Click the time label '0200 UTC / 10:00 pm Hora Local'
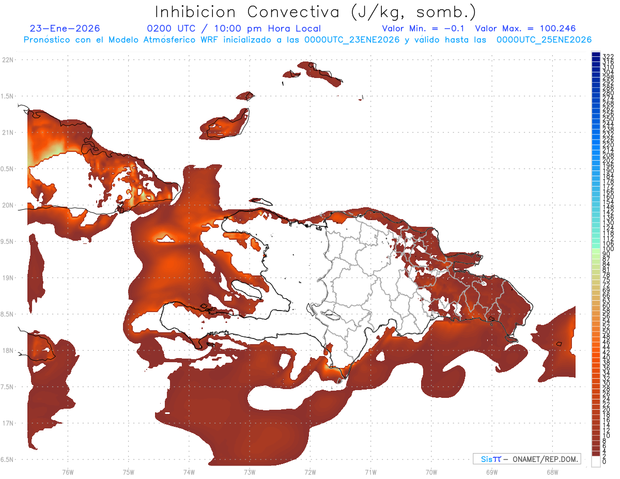The height and width of the screenshot is (479, 620). 234,29
